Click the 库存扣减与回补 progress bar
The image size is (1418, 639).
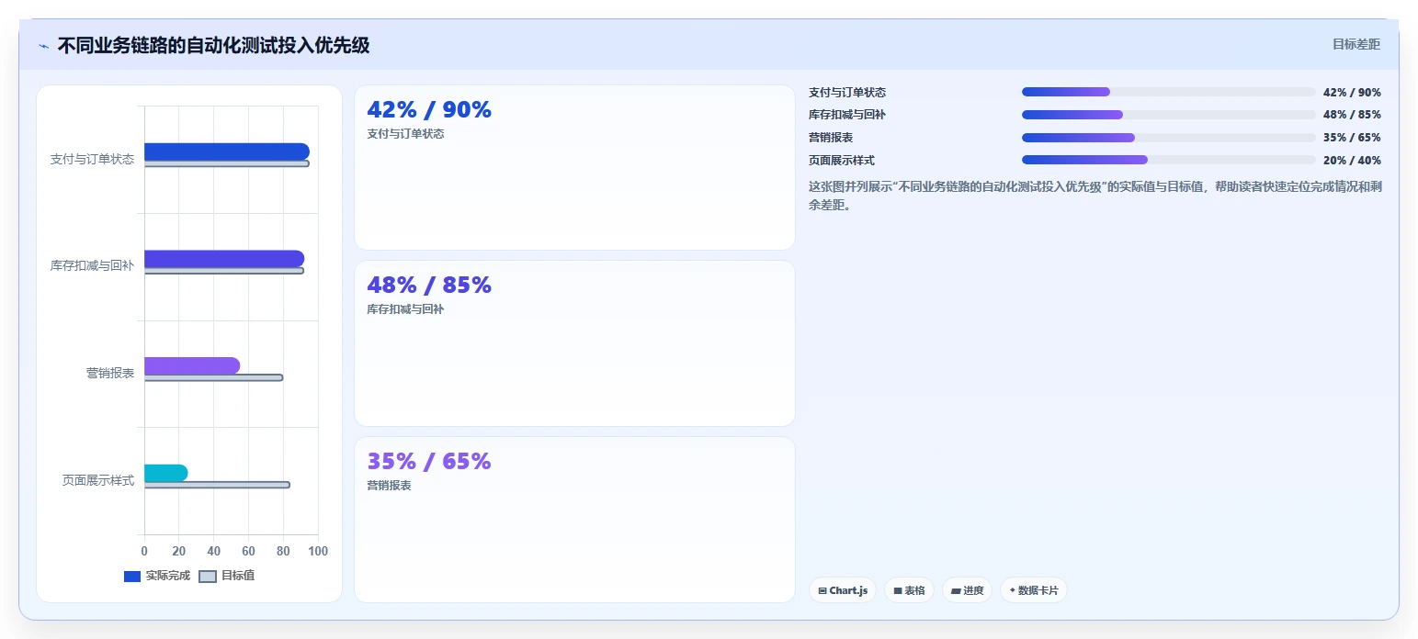pos(1168,115)
